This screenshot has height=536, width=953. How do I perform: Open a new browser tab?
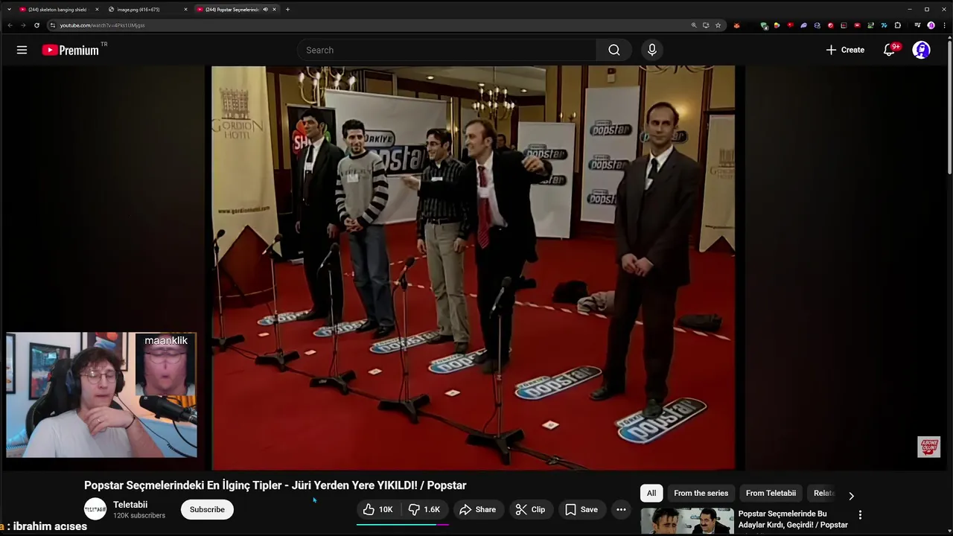(x=287, y=10)
